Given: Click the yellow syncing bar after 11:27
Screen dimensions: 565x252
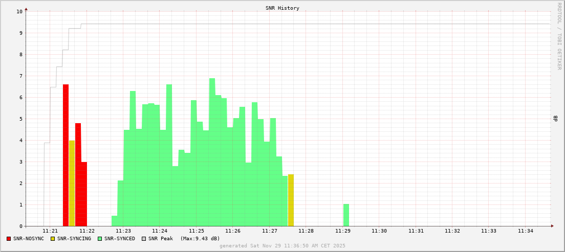Looking at the screenshot, I should [291, 200].
